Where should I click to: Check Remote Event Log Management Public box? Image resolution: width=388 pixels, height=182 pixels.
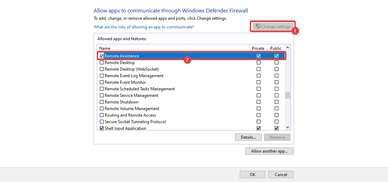click(277, 76)
